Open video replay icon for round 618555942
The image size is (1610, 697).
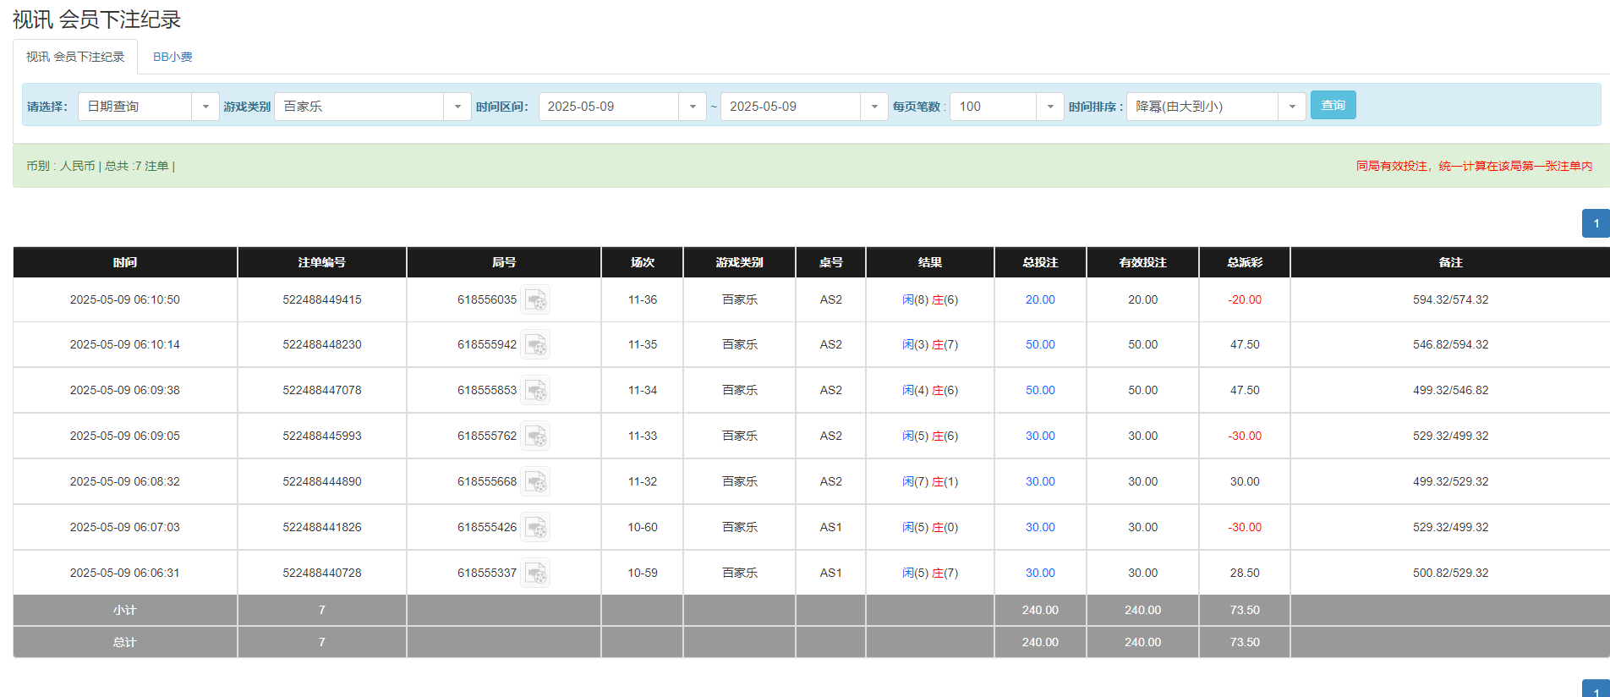pos(535,345)
